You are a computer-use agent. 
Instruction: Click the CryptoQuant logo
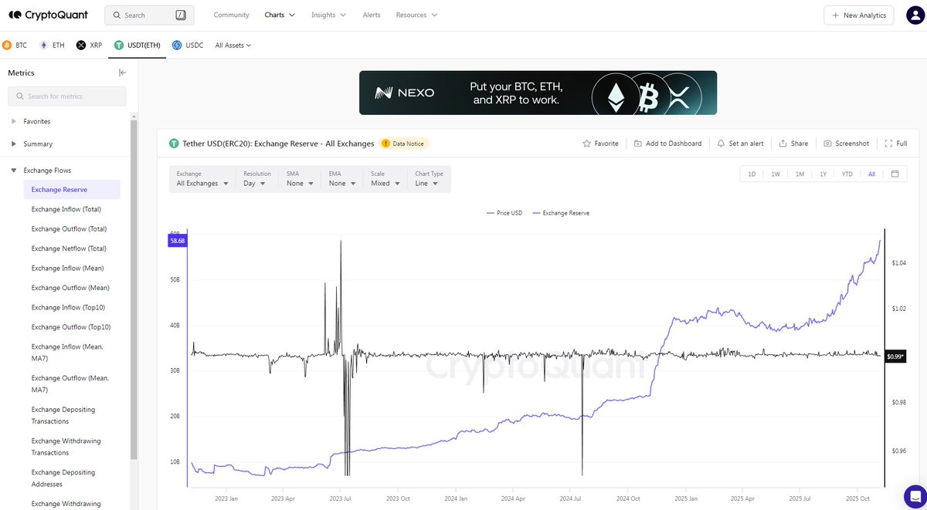48,15
